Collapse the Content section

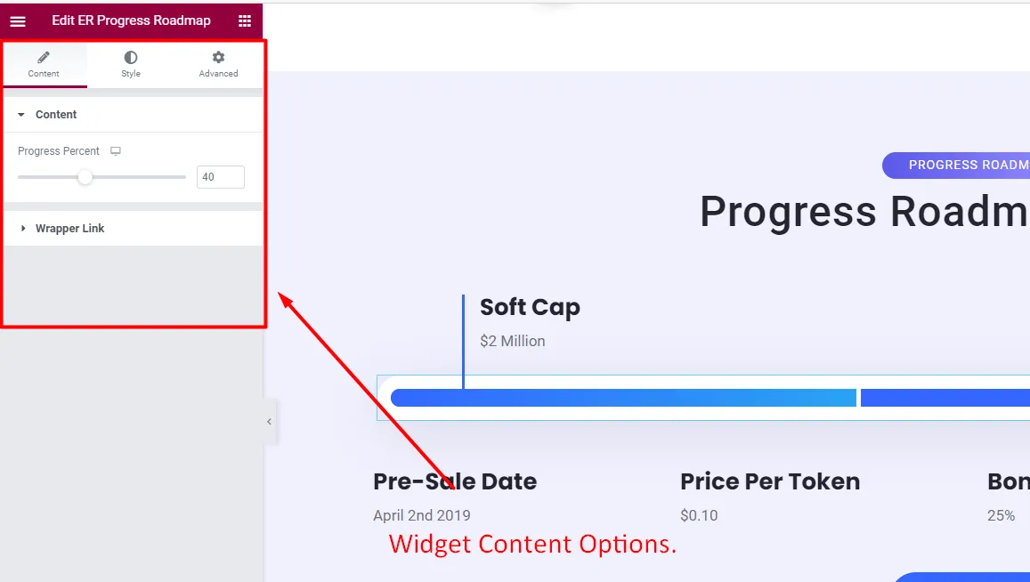point(56,114)
